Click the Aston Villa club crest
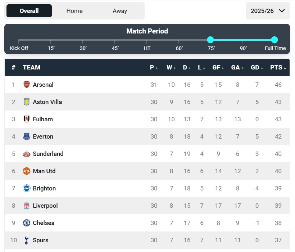Image resolution: width=295 pixels, height=252 pixels. click(27, 102)
